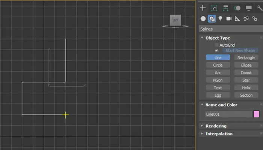Open the Hierarchy panel tab
This screenshot has width=263, height=150.
pos(225,8)
